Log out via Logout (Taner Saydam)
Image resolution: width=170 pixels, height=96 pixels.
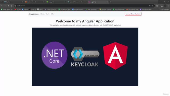pyautogui.click(x=133, y=14)
